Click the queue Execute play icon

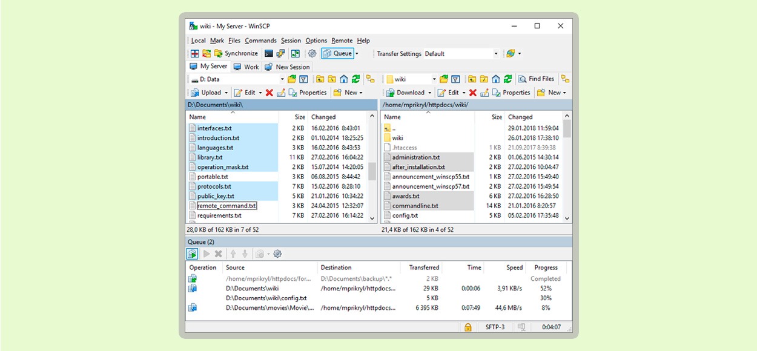207,254
